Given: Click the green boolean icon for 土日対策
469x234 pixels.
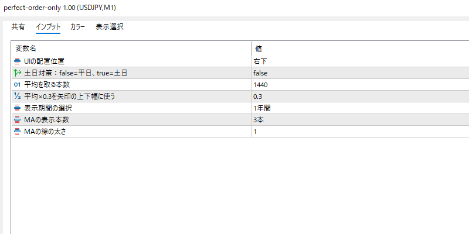Looking at the screenshot, I should coord(17,73).
